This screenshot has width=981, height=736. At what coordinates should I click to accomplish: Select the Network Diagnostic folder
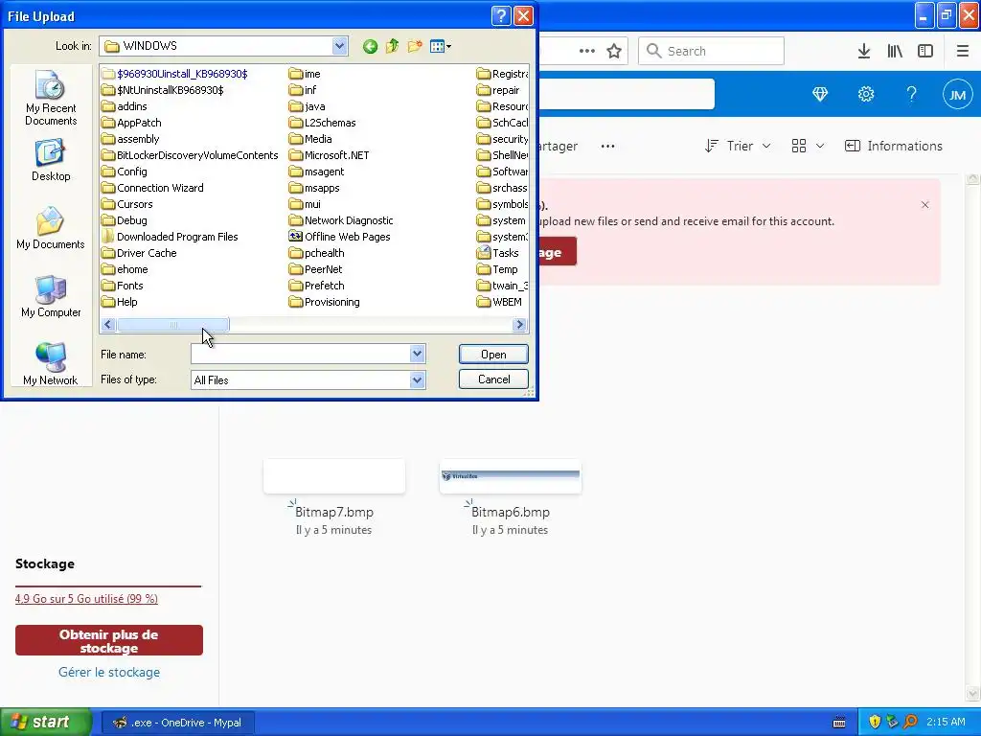point(341,220)
